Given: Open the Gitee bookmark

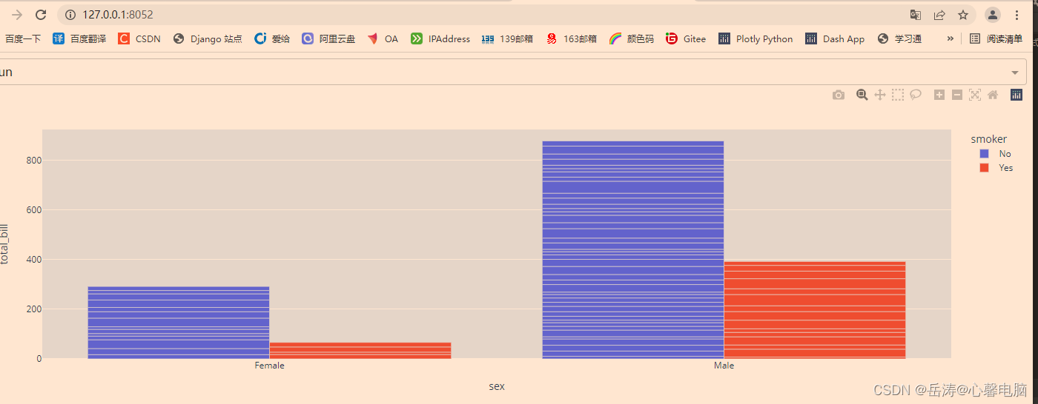Looking at the screenshot, I should point(686,38).
